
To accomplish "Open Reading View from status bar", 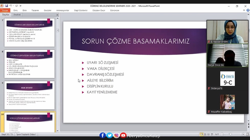I will click(x=209, y=134).
